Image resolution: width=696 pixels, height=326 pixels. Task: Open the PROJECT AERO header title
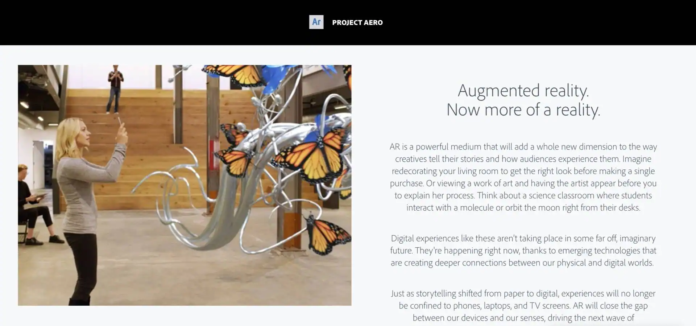pos(357,22)
